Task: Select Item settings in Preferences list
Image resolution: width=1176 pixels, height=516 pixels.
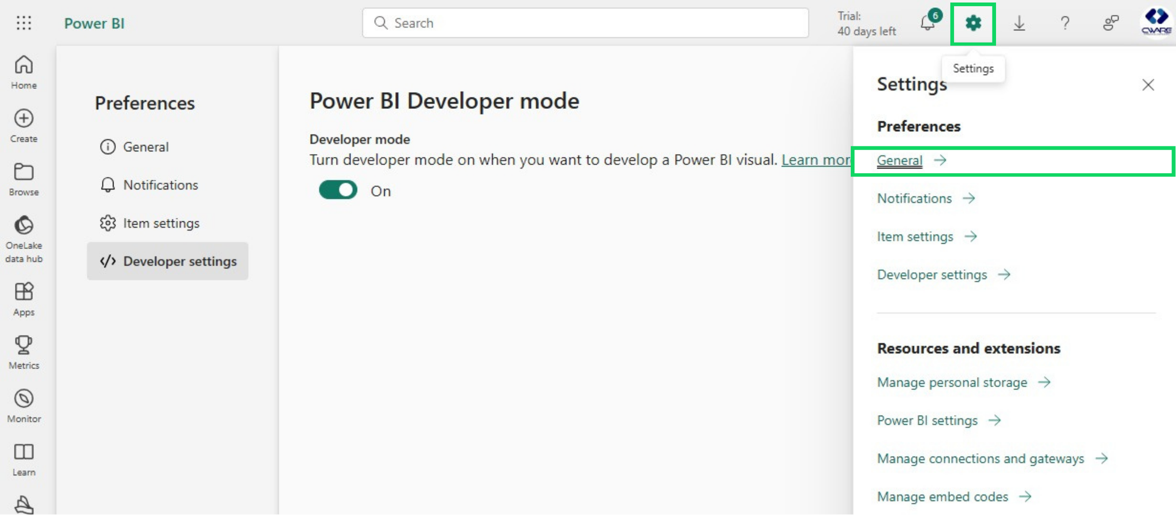Action: [161, 223]
